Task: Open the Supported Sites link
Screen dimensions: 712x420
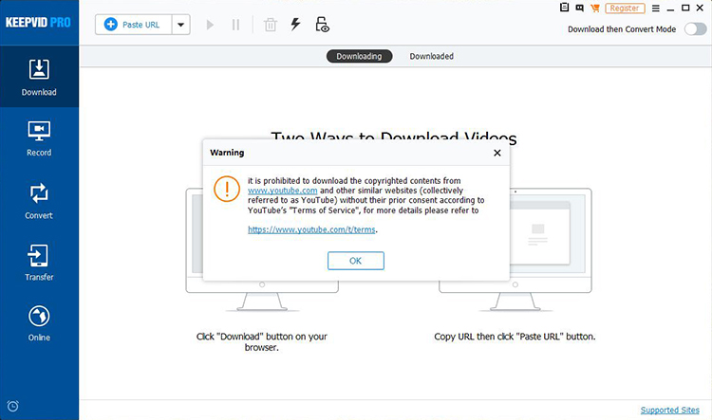Action: point(670,410)
